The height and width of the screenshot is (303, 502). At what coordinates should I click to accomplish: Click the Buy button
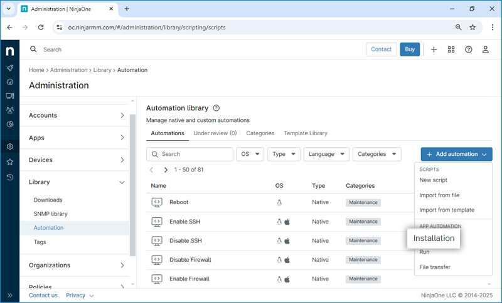[x=410, y=49]
